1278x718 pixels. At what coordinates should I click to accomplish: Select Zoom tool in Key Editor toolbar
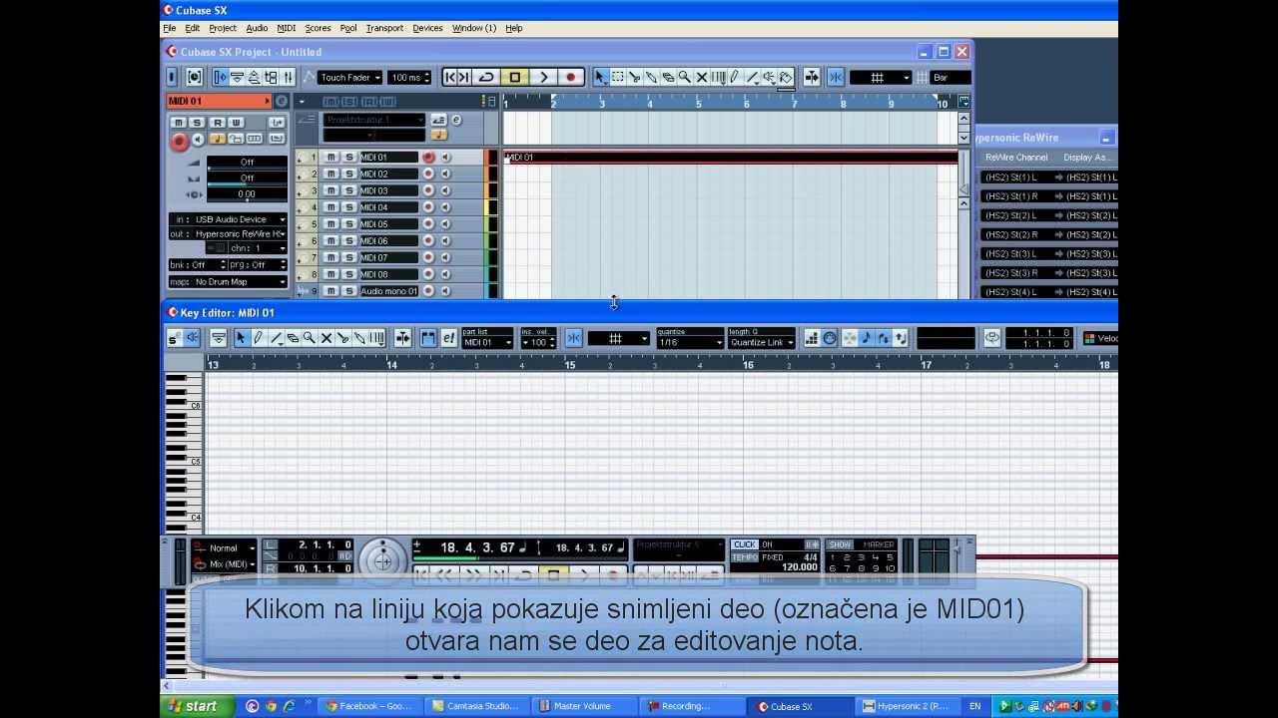309,339
